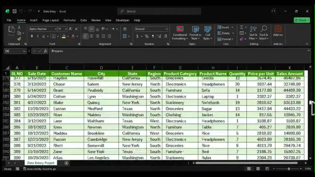Viewport: 315px width, 177px height.
Task: Click the Wrap Text icon
Action: (x=125, y=29)
